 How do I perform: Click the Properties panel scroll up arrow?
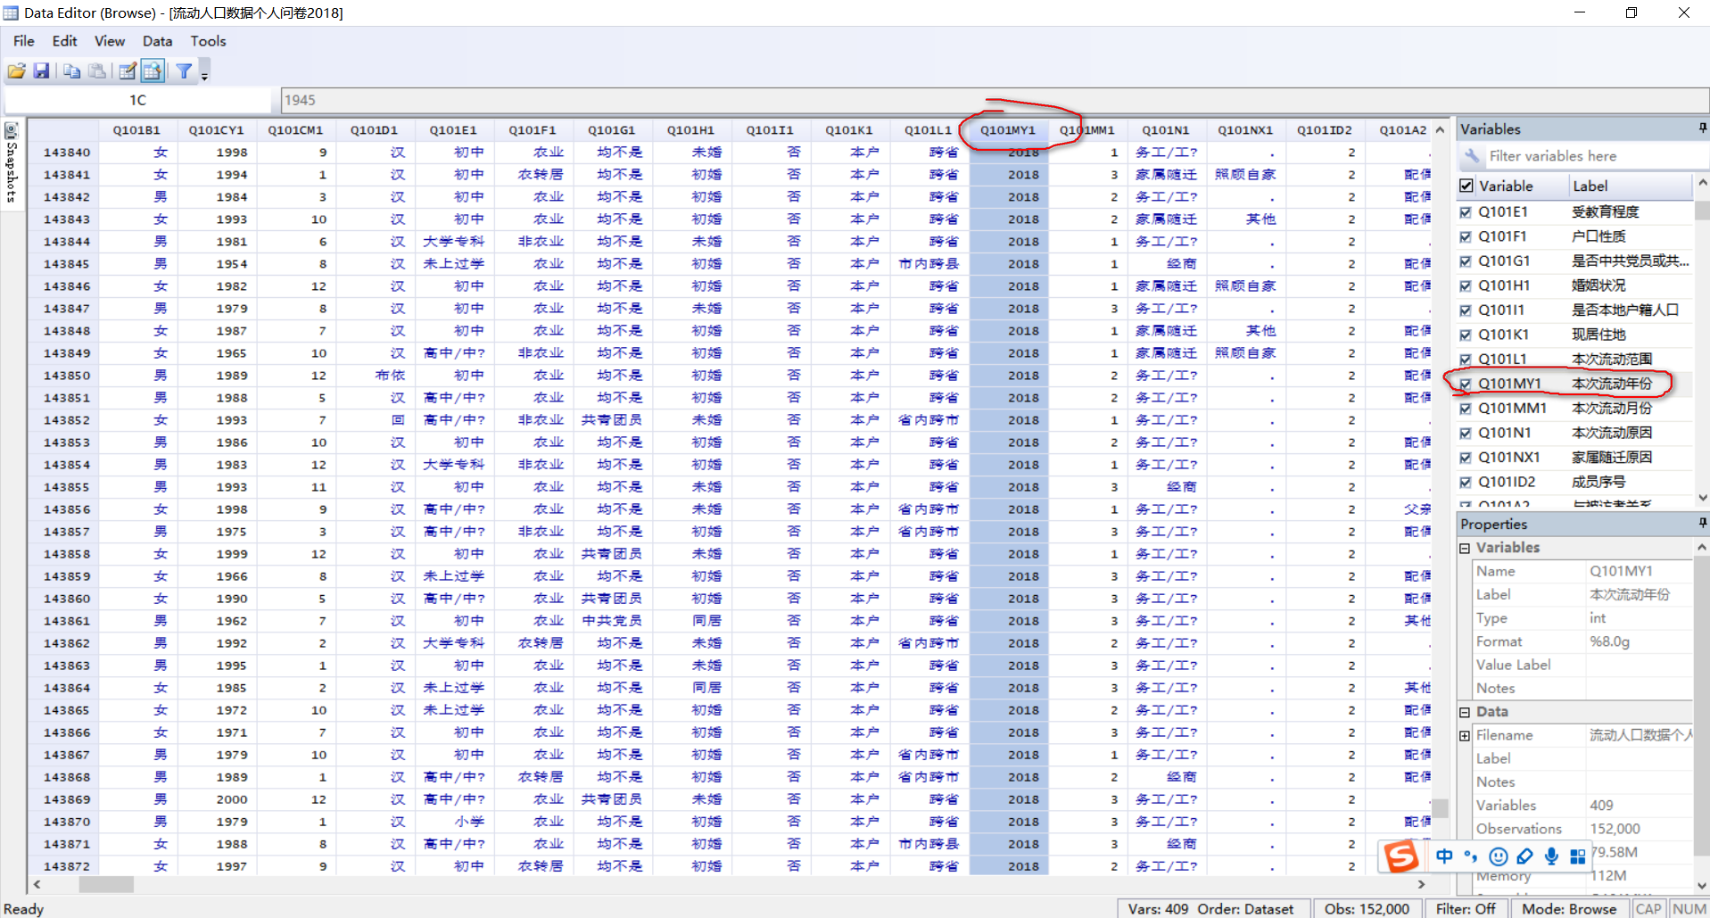click(x=1703, y=547)
